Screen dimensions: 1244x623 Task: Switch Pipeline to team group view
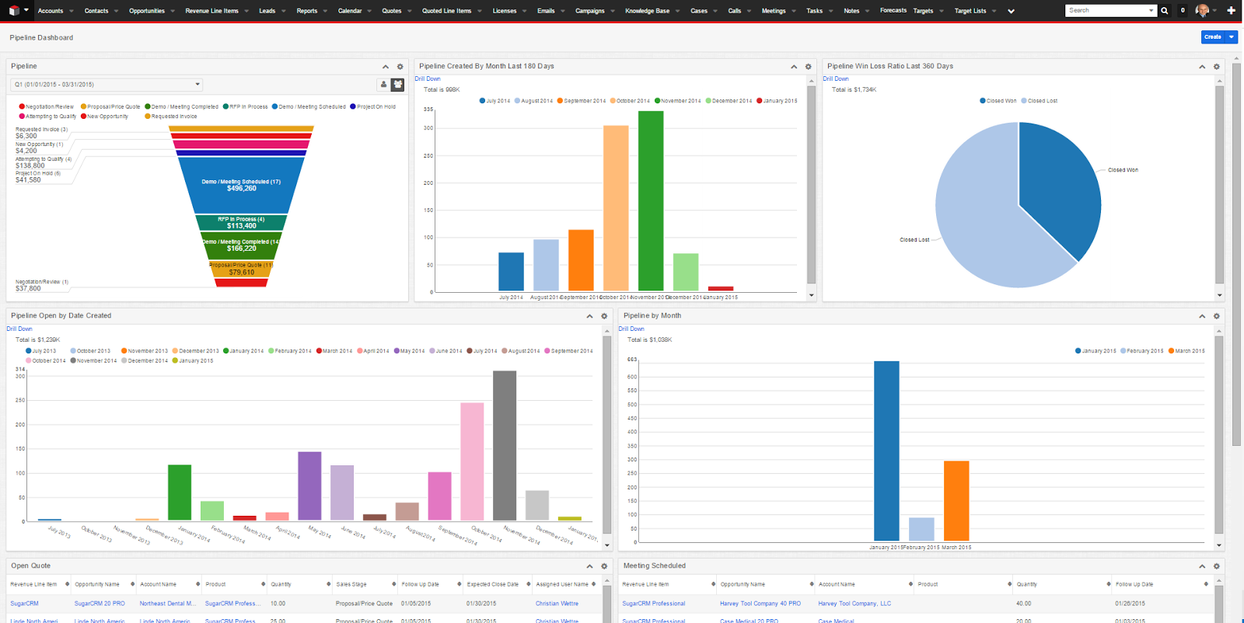point(397,84)
